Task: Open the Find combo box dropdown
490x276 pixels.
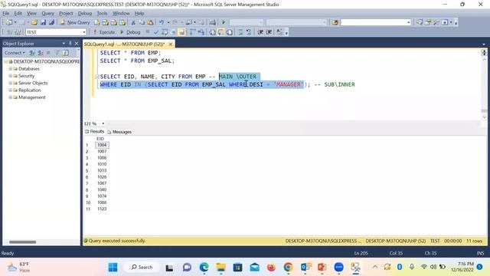Action: pyautogui.click(x=408, y=22)
